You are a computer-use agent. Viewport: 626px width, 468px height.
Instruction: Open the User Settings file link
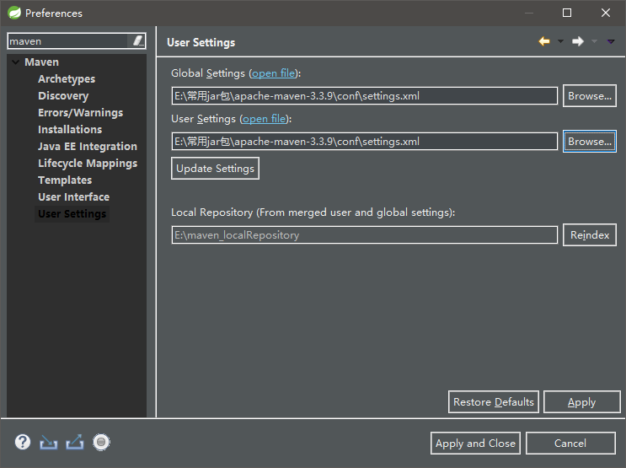coord(265,119)
